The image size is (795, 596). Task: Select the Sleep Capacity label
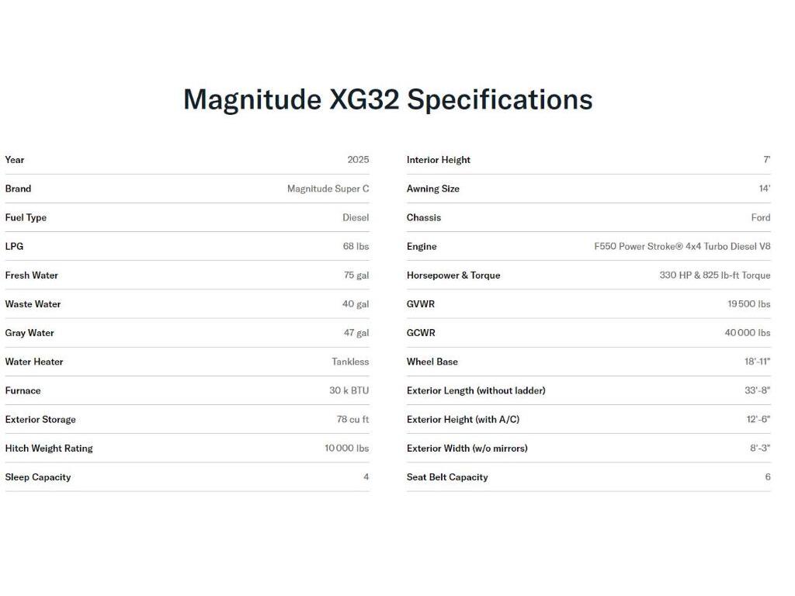tap(38, 477)
